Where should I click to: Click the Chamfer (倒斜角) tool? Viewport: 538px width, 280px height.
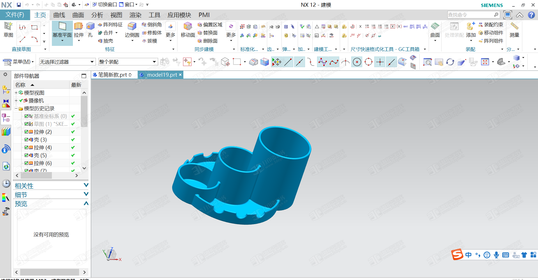click(x=152, y=25)
